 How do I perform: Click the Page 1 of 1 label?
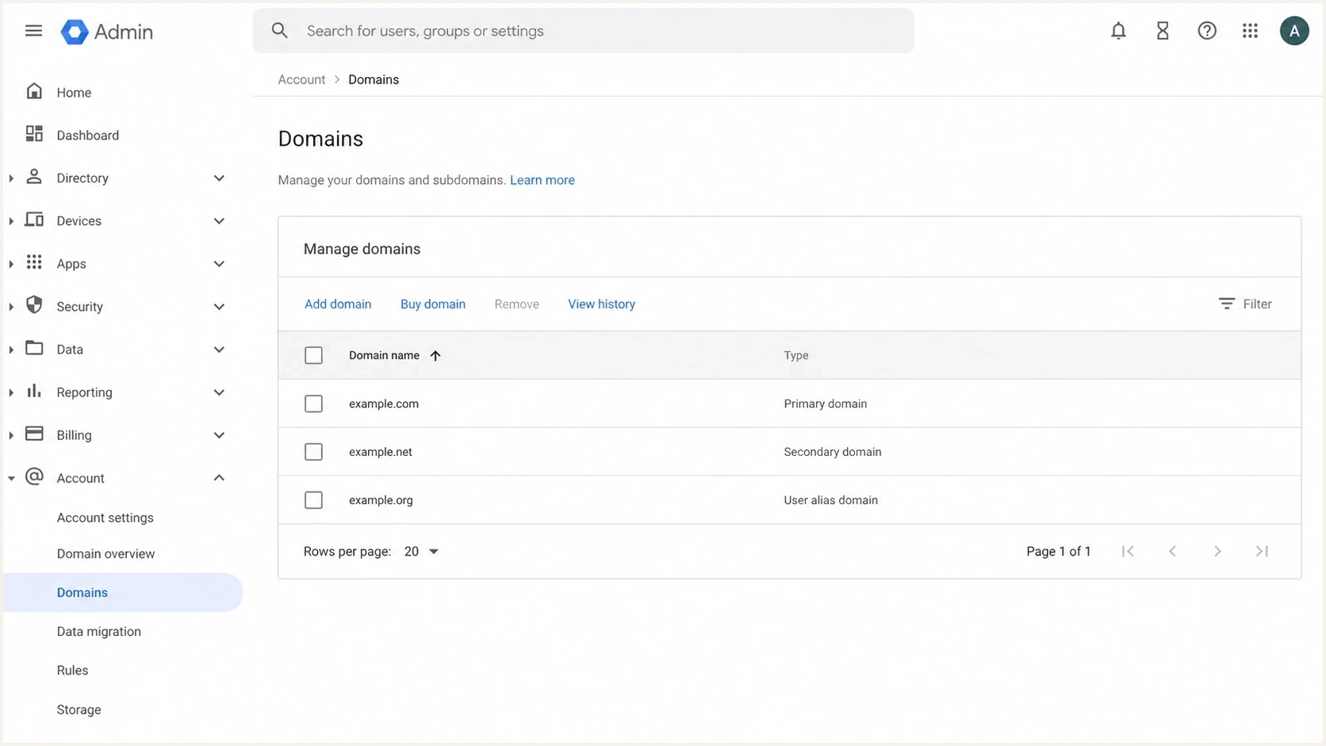1059,551
